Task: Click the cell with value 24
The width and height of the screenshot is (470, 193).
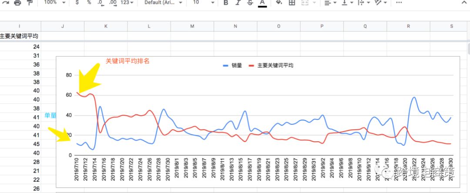Action: click(x=20, y=47)
